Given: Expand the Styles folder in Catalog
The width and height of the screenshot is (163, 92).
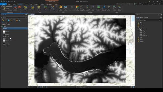Looking at the screenshot, I should pos(137,37).
